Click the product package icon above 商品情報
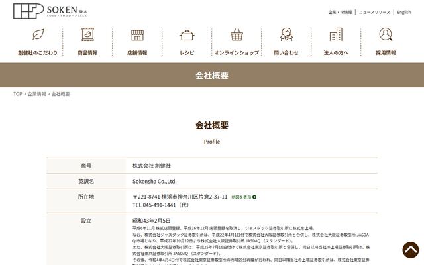Screen dimensions: 424x265 [x=87, y=34]
